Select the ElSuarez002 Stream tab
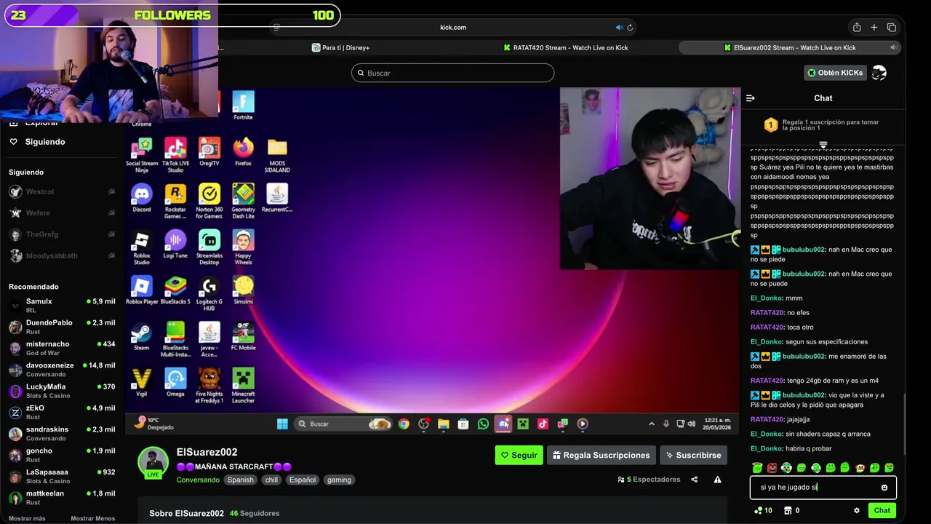The image size is (931, 524). [x=790, y=47]
